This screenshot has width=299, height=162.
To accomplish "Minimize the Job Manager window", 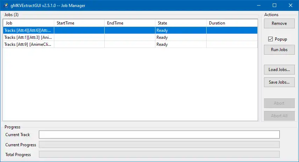I will tap(259, 5).
